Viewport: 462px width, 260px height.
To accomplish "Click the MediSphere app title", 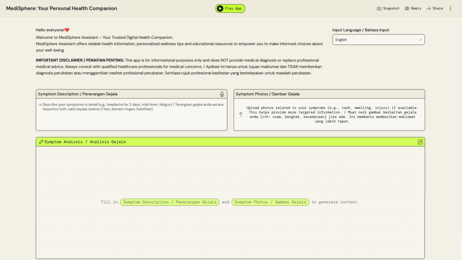I will pyautogui.click(x=61, y=9).
